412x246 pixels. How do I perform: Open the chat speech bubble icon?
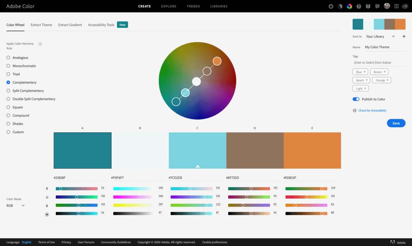coord(377,6)
